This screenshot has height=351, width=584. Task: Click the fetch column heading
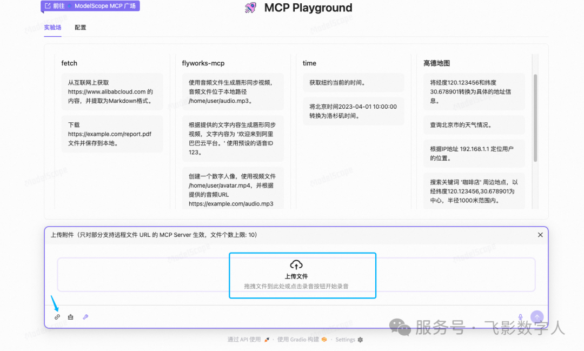(x=69, y=63)
